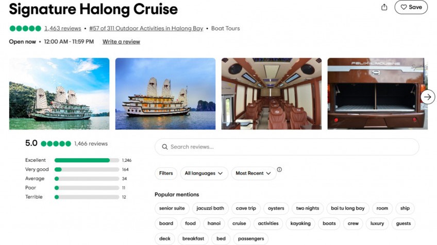Toggle the 'breakfast' mention chip
This screenshot has width=437, height=245.
[193, 238]
